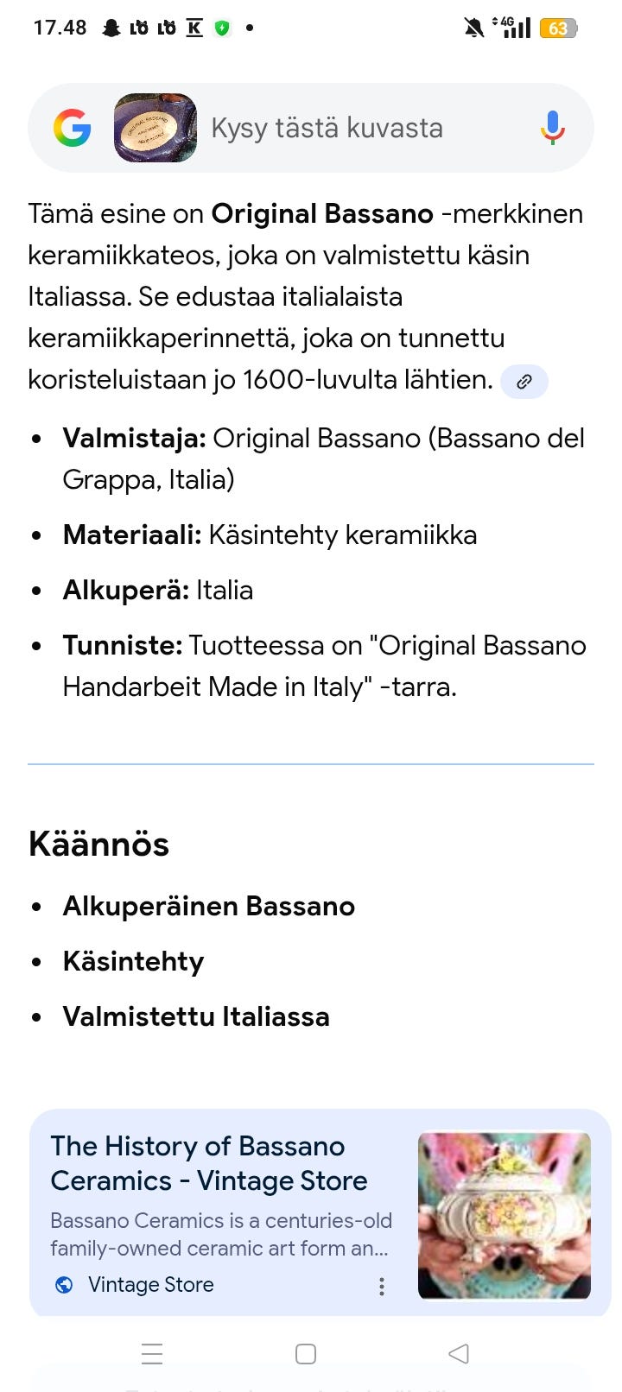This screenshot has width=622, height=1392.
Task: Tap the Google logo icon
Action: click(73, 128)
